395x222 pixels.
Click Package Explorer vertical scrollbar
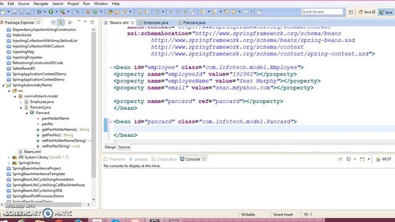click(94, 104)
